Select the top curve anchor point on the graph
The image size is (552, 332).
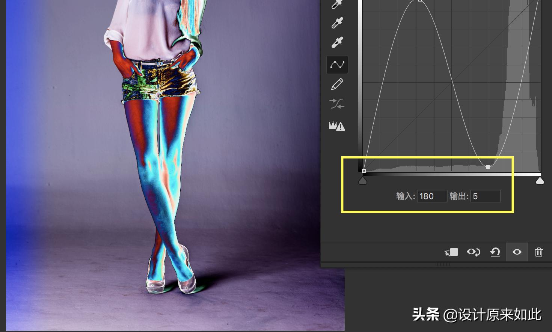point(419,1)
